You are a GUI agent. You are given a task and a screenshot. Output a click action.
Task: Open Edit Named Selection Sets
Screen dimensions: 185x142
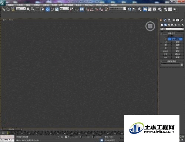pyautogui.click(x=107, y=9)
